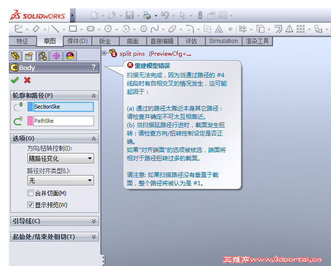331x266 pixels.
Task: Click the pink path color swatch
Action: coord(30,121)
